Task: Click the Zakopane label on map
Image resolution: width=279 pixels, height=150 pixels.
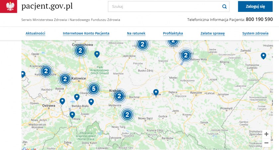Action: [115, 138]
